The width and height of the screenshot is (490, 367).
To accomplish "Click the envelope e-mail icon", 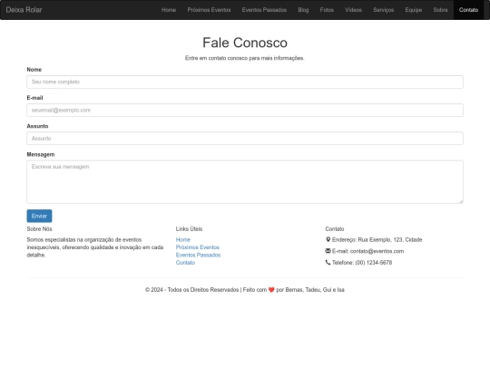I will pyautogui.click(x=328, y=251).
